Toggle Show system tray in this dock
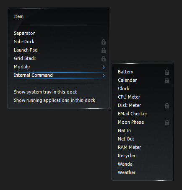Screen dimensions: 182x190 click(x=58, y=92)
